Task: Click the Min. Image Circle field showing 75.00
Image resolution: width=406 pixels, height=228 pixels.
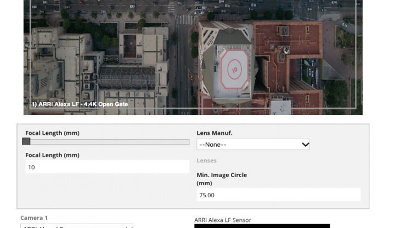Action: click(x=278, y=195)
